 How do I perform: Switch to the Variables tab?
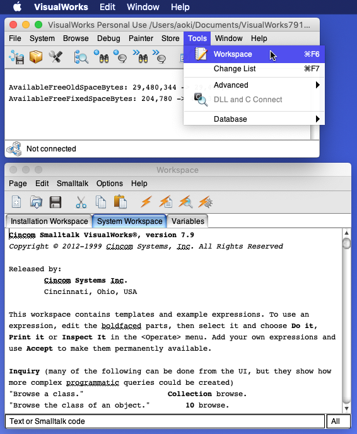point(187,221)
